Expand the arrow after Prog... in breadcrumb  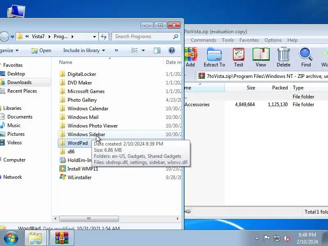coord(73,36)
